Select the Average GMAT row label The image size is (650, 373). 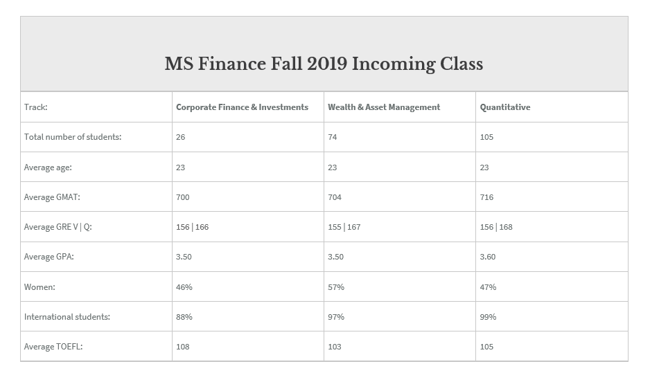(52, 197)
